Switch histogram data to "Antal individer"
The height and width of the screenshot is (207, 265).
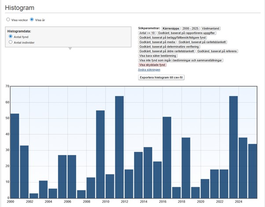[11, 42]
